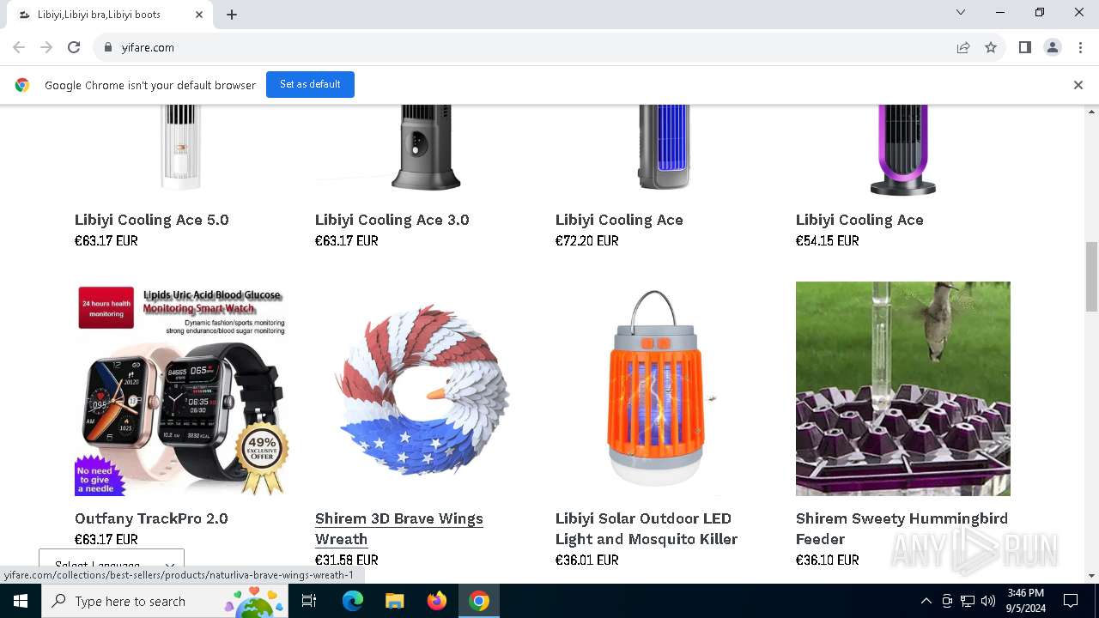Select the Libiyi browser tab
The width and height of the screenshot is (1099, 618).
click(x=110, y=15)
